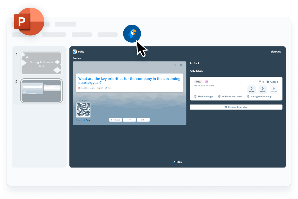
Task: Select slide 2 thumbnail
Action: coord(41,91)
